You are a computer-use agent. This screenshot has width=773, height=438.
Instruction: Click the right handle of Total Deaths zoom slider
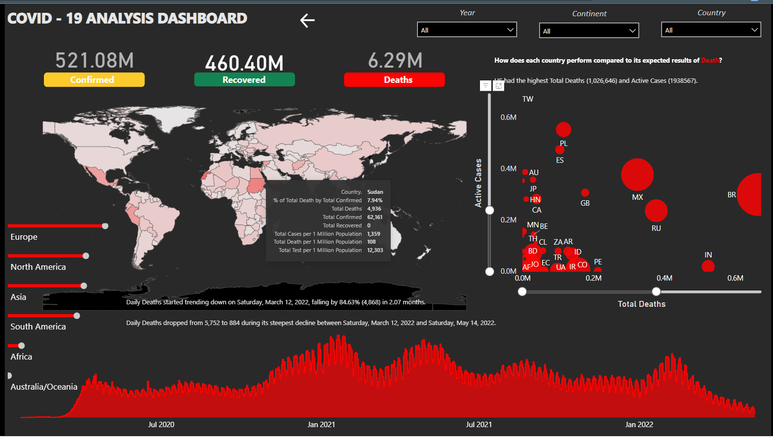(656, 292)
